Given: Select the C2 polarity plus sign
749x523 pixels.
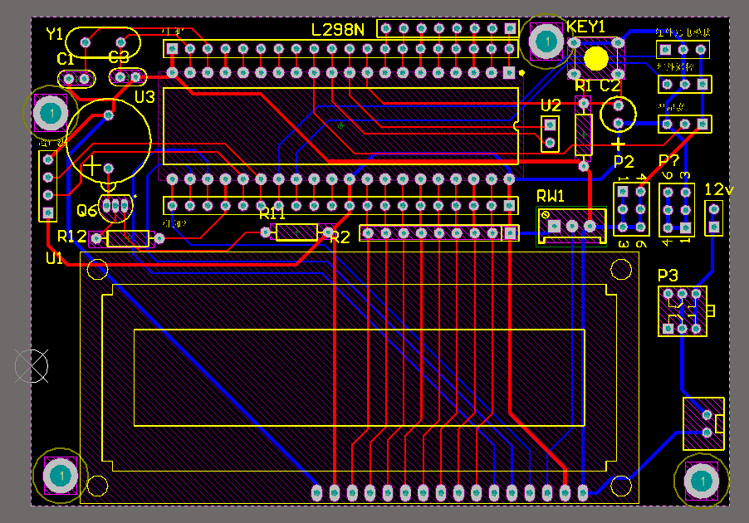Looking at the screenshot, I should point(618,144).
